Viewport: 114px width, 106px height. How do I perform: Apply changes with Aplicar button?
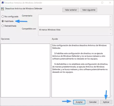tap(106, 102)
